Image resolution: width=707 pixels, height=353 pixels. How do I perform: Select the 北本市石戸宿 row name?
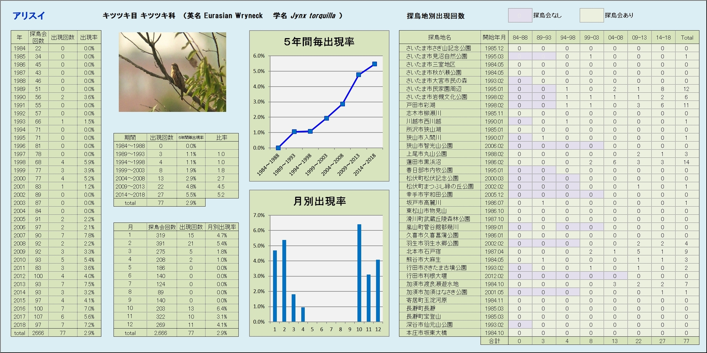pos(423,251)
